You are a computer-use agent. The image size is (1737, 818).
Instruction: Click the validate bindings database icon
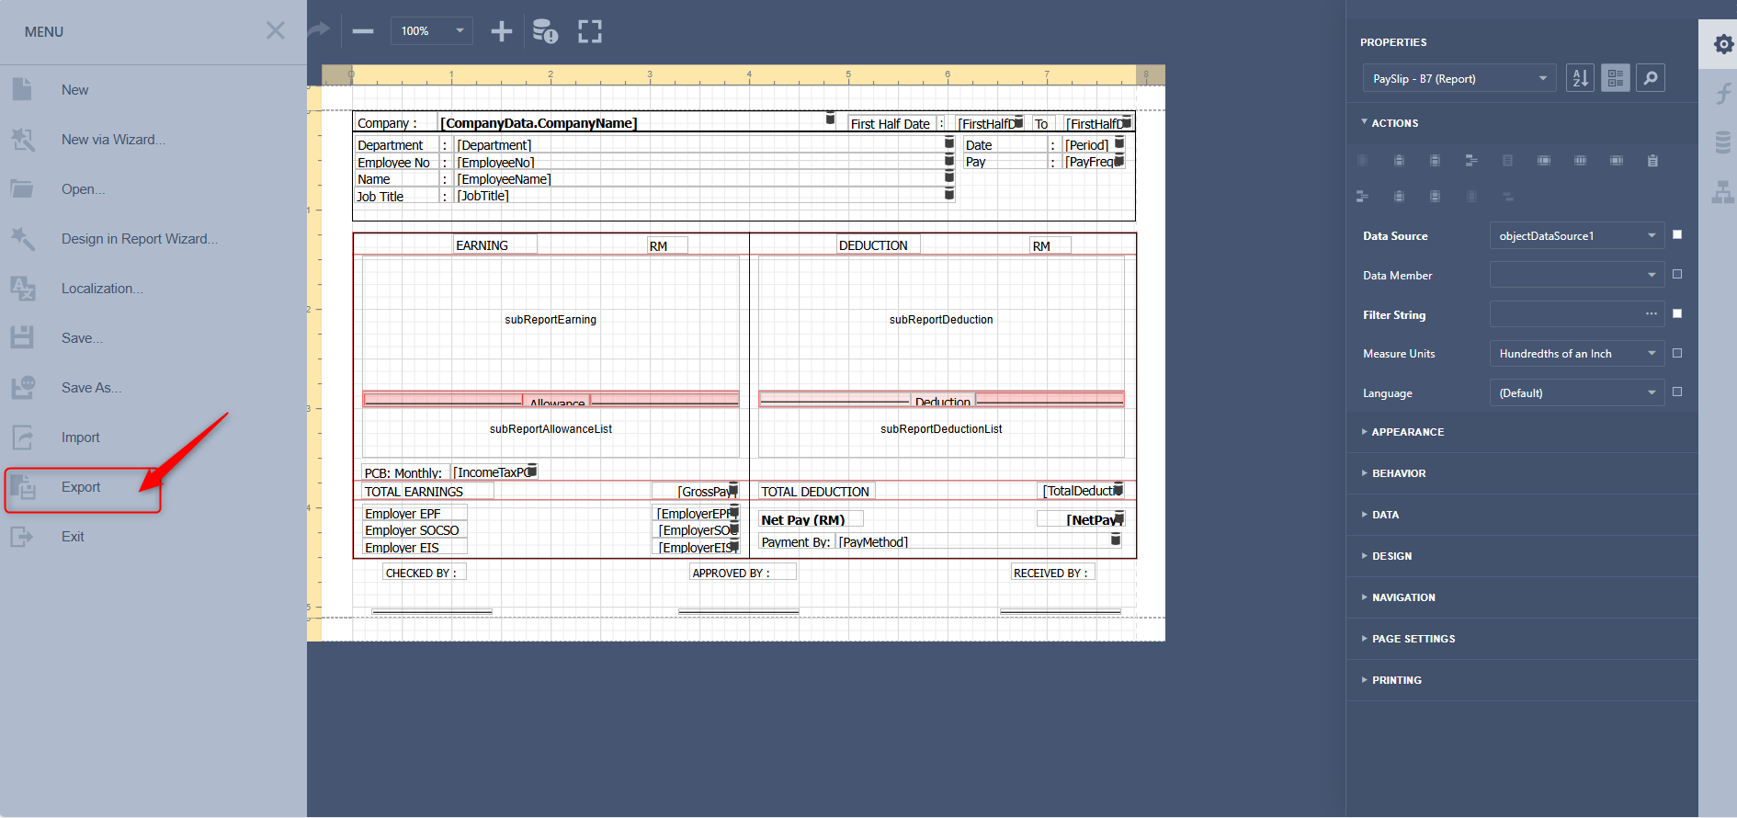click(545, 31)
